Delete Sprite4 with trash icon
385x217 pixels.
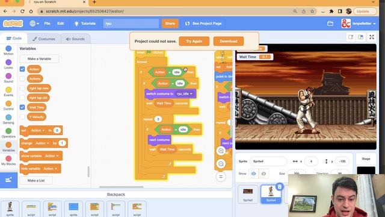(x=279, y=187)
